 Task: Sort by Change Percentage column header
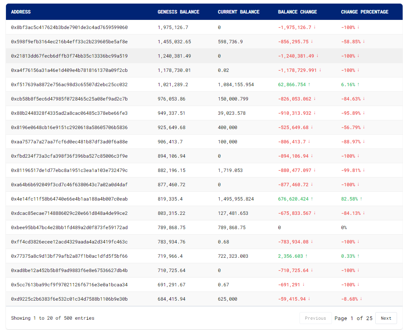click(365, 12)
